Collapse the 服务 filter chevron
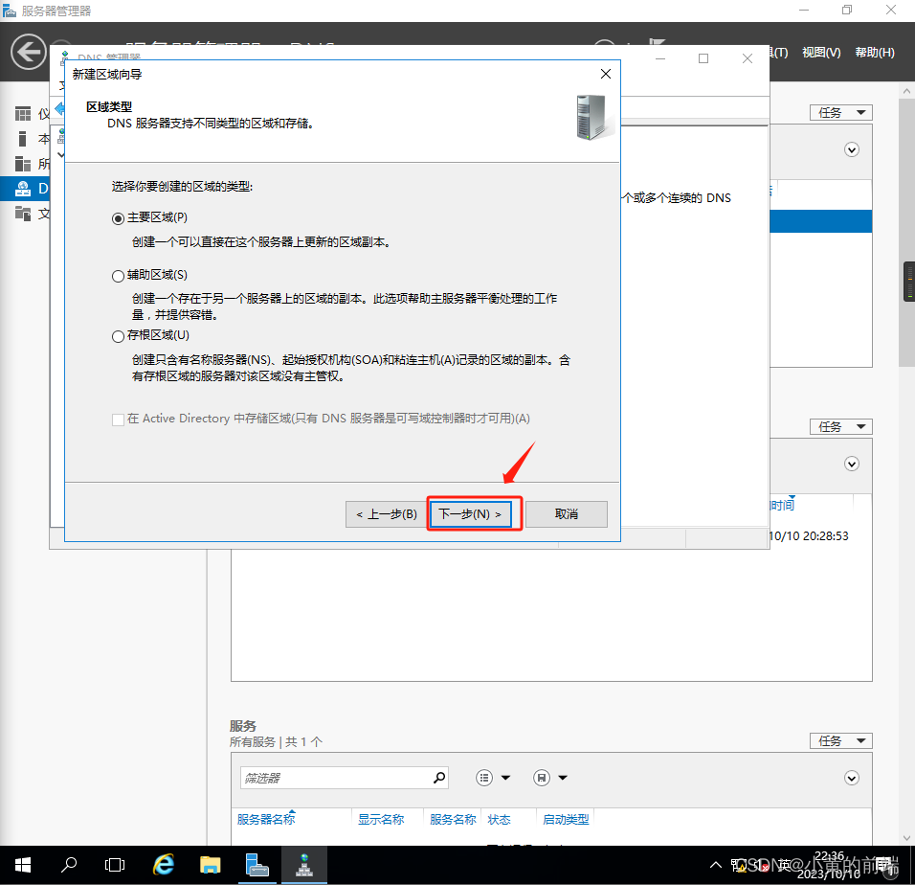Screen dimensions: 915x885 [852, 778]
